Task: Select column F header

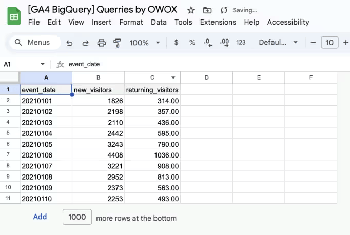Action: (311, 77)
